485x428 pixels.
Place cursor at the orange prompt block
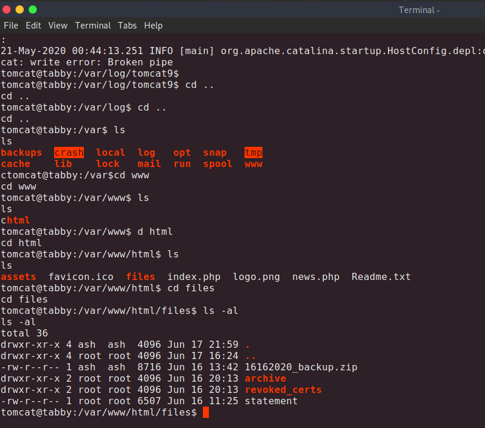tap(206, 413)
